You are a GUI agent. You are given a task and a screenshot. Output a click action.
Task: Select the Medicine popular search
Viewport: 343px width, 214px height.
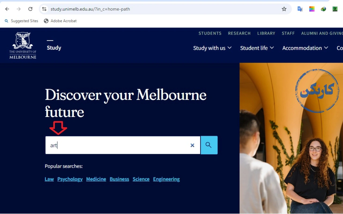(x=96, y=179)
